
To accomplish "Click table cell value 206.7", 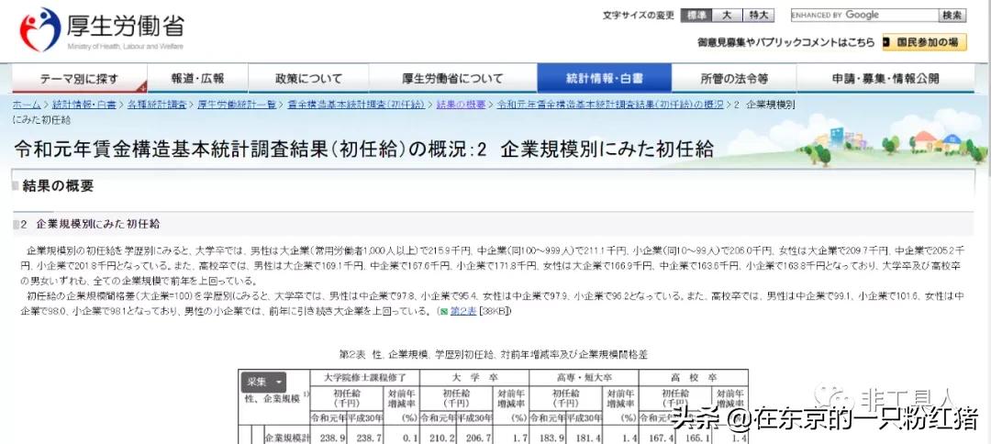I will (x=478, y=437).
